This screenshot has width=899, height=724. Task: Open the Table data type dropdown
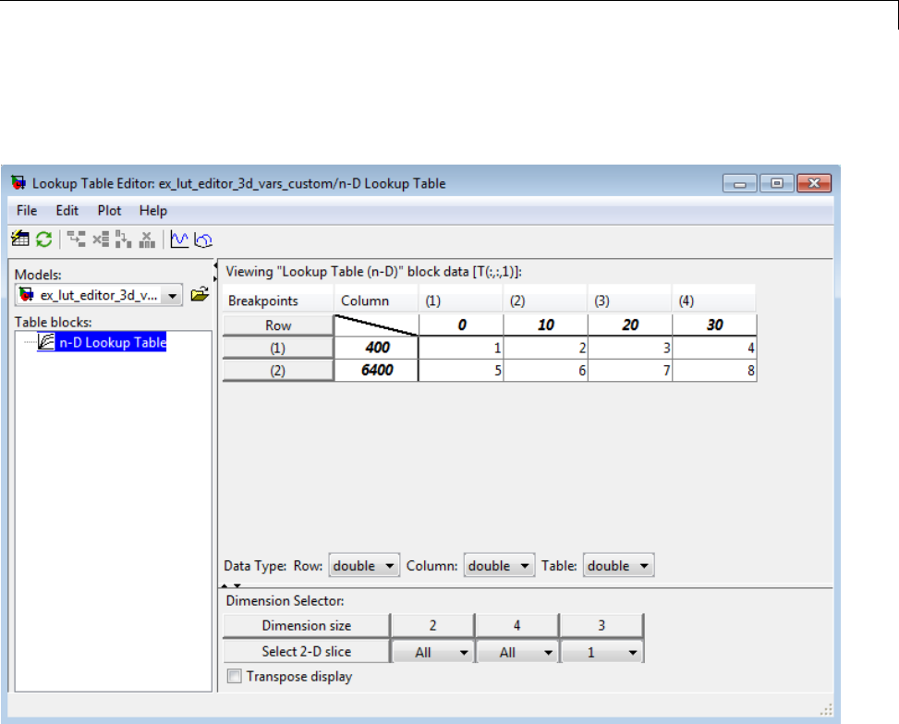(619, 566)
